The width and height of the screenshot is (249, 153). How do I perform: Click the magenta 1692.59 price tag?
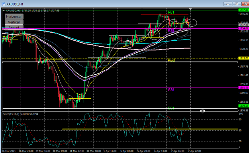coord(243,87)
